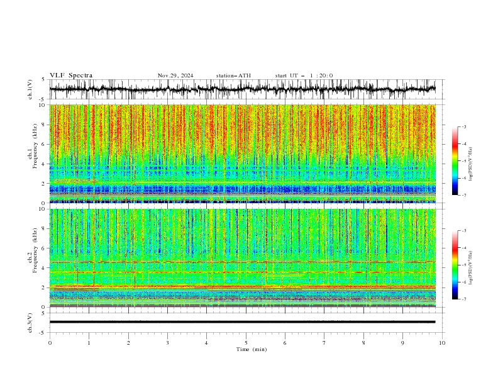Click the "-3" tick on ch.2 color bar

[x=463, y=231]
